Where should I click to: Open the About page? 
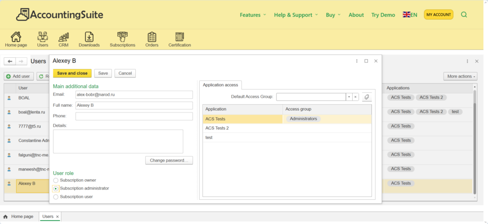click(356, 15)
